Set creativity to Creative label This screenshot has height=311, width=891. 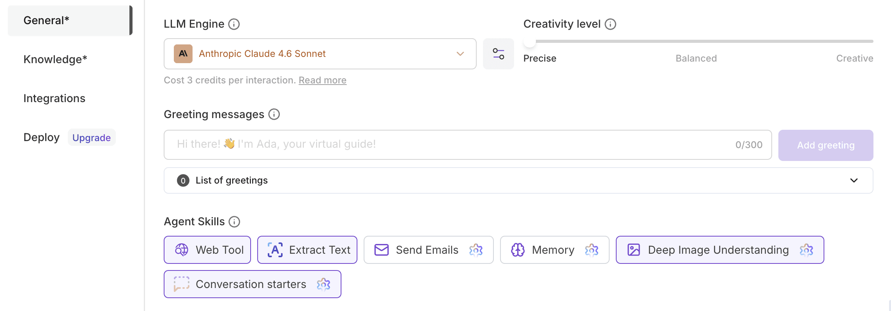click(x=855, y=58)
